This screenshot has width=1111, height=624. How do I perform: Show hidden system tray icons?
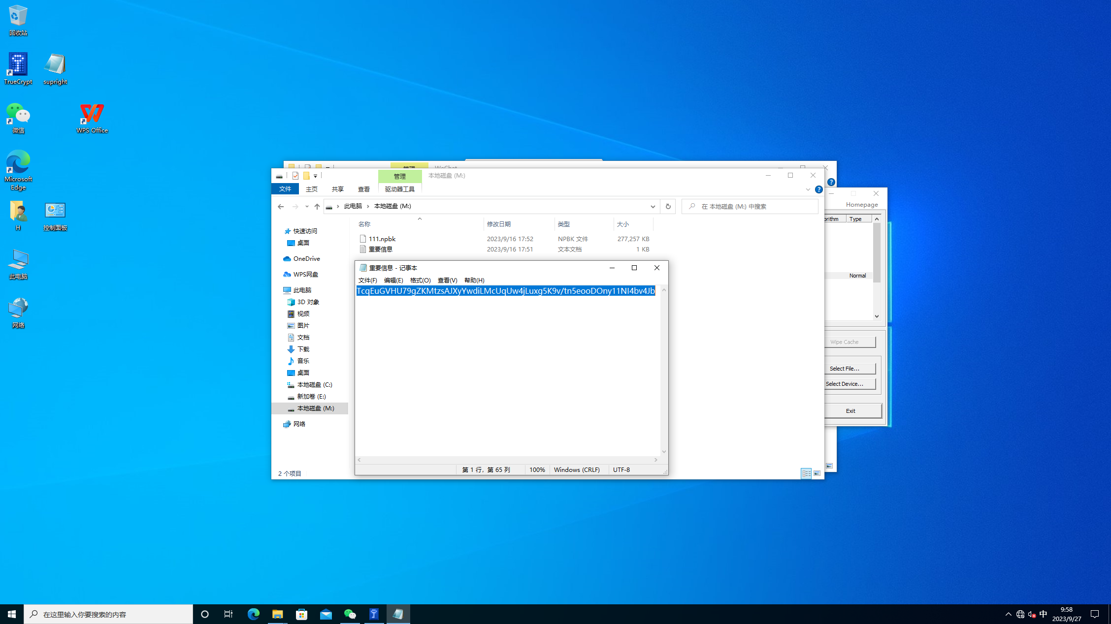[1009, 614]
